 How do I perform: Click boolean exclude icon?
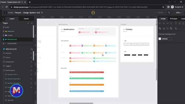(x=171, y=28)
